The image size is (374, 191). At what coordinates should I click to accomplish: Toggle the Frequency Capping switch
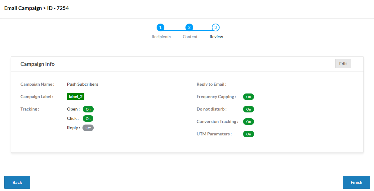[x=248, y=97]
